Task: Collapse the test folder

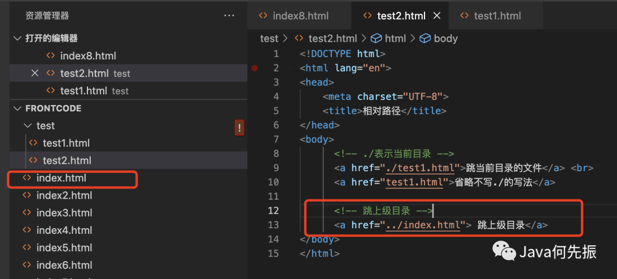Action: click(x=27, y=126)
